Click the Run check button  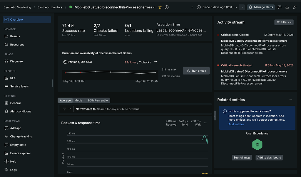tap(196, 71)
